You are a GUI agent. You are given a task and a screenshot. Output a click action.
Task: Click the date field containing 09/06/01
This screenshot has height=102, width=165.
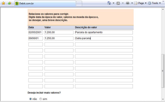pyautogui.click(x=36, y=38)
